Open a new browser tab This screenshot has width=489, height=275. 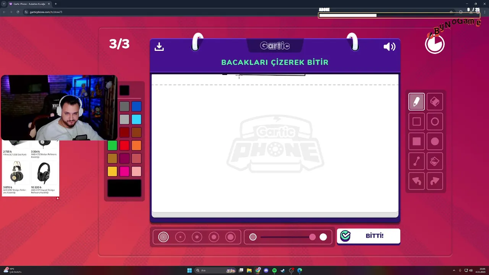point(56,4)
